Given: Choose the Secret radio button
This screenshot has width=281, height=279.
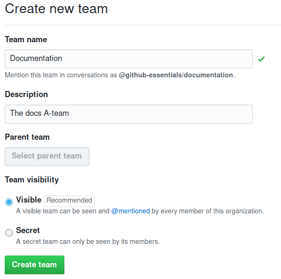Looking at the screenshot, I should 9,233.
